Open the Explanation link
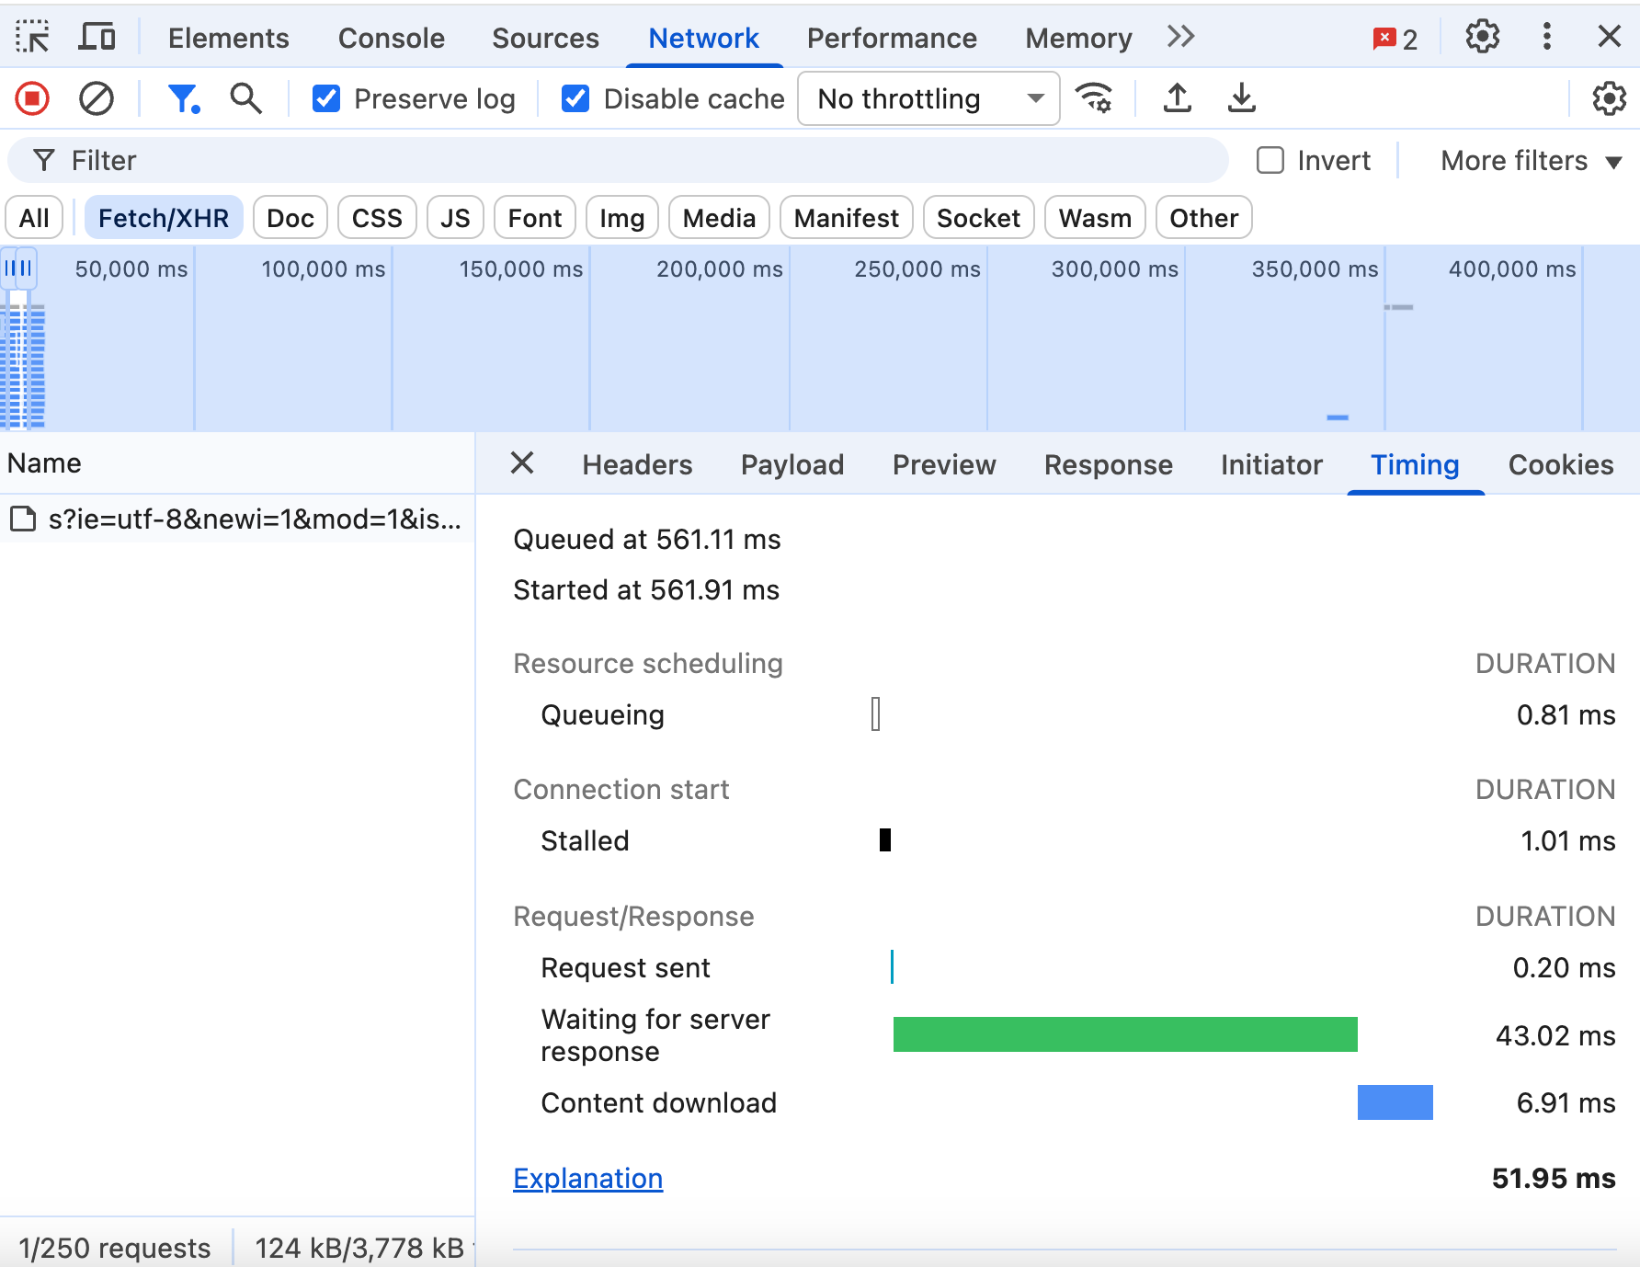This screenshot has height=1267, width=1640. coord(587,1179)
